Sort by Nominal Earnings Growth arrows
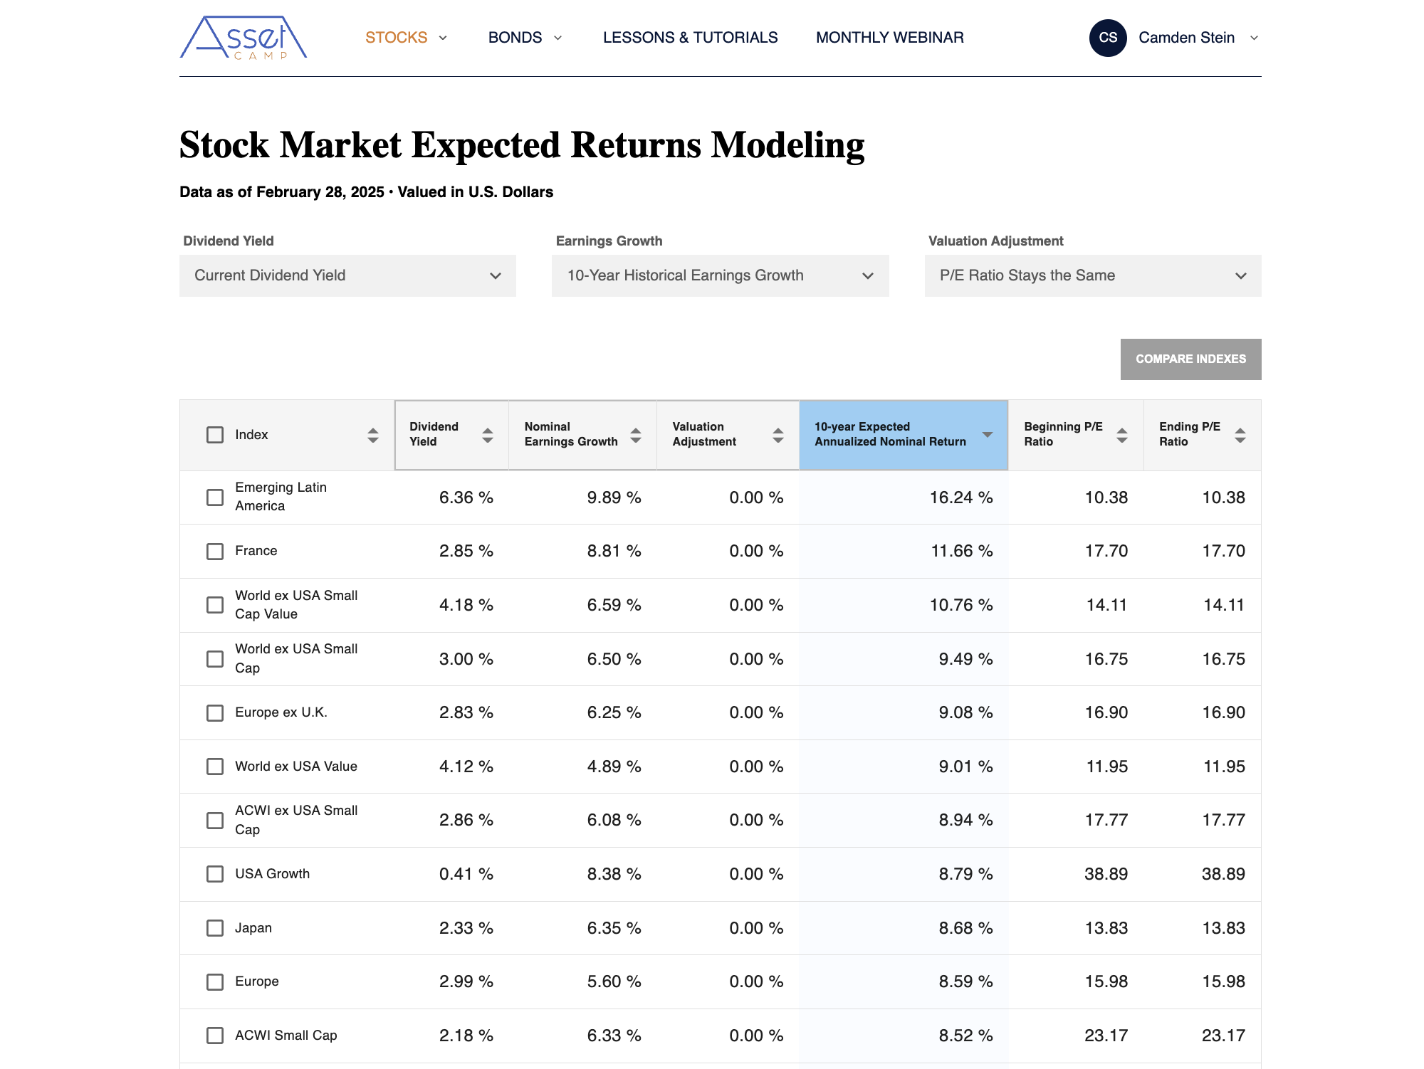The image size is (1424, 1069). tap(636, 435)
